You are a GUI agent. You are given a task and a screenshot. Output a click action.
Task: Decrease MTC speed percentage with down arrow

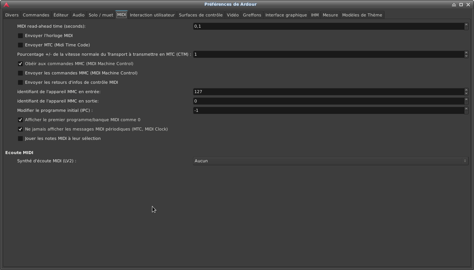[466, 56]
